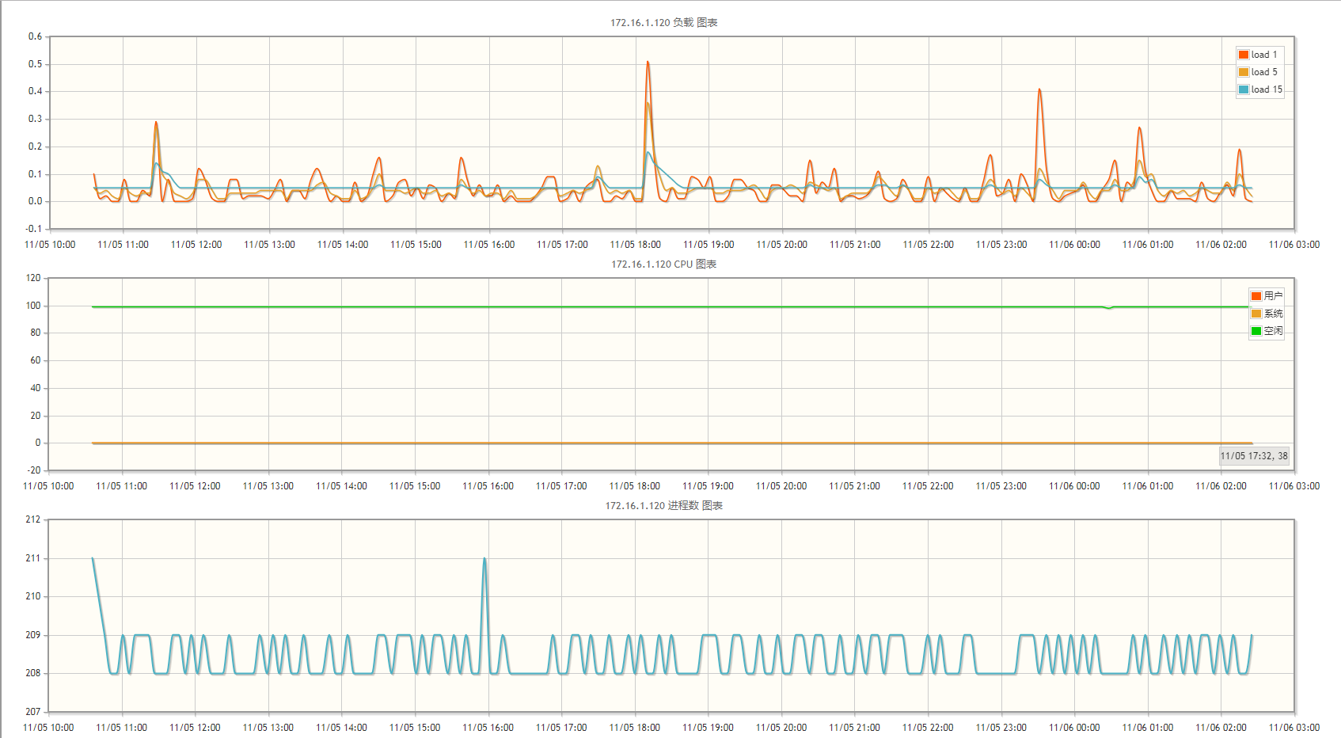
Task: Click the 空闲 green legend swatch
Action: click(1256, 331)
